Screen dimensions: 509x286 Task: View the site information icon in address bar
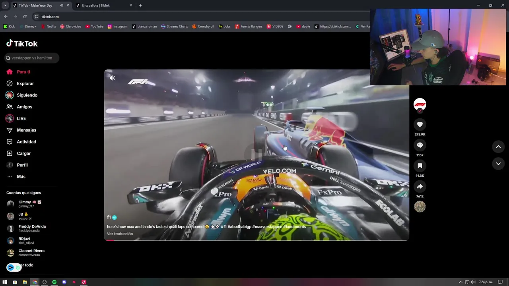point(36,17)
